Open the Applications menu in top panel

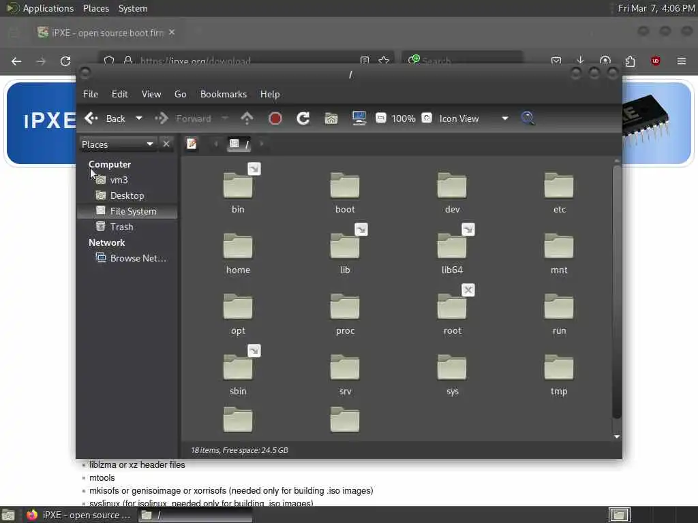(x=48, y=8)
